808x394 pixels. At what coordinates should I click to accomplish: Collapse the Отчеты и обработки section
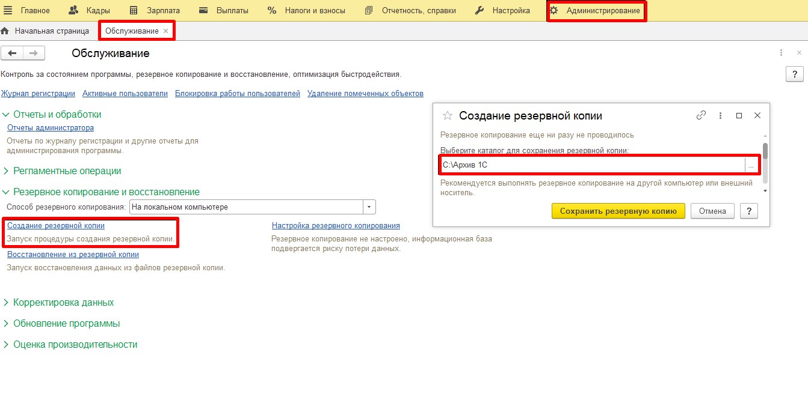tap(7, 114)
